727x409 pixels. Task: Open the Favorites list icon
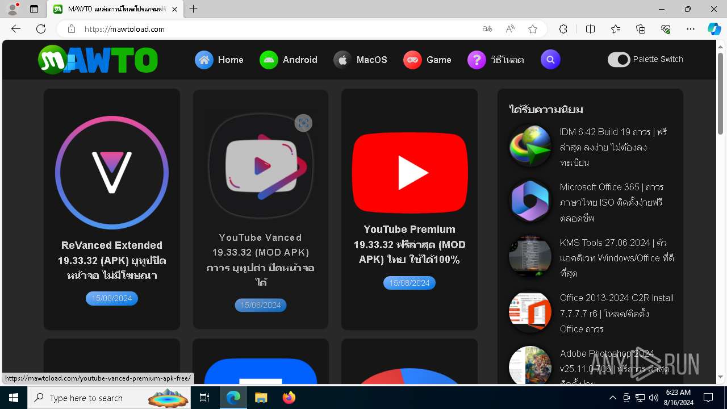tap(616, 29)
